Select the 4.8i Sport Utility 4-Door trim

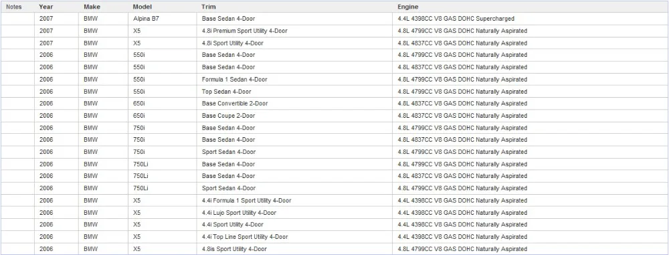pyautogui.click(x=233, y=43)
